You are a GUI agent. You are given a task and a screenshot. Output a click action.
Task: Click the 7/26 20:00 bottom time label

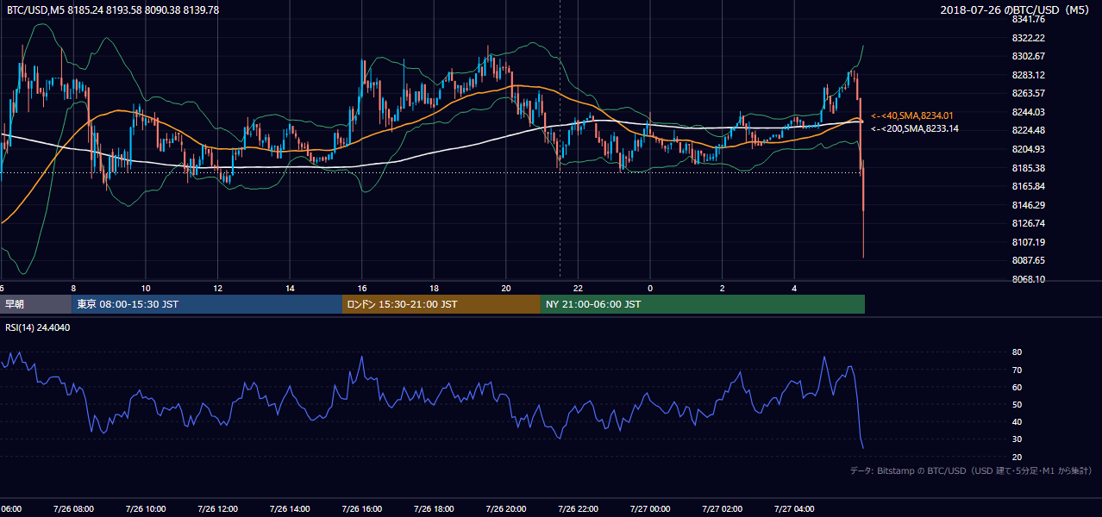(506, 509)
